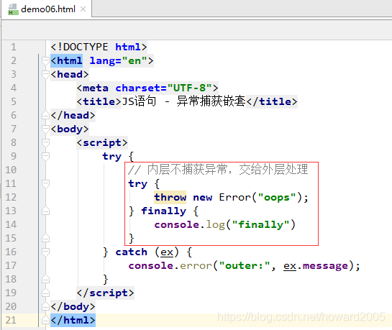Image resolution: width=392 pixels, height=330 pixels.
Task: Close the demo06.html tab
Action: click(x=83, y=9)
